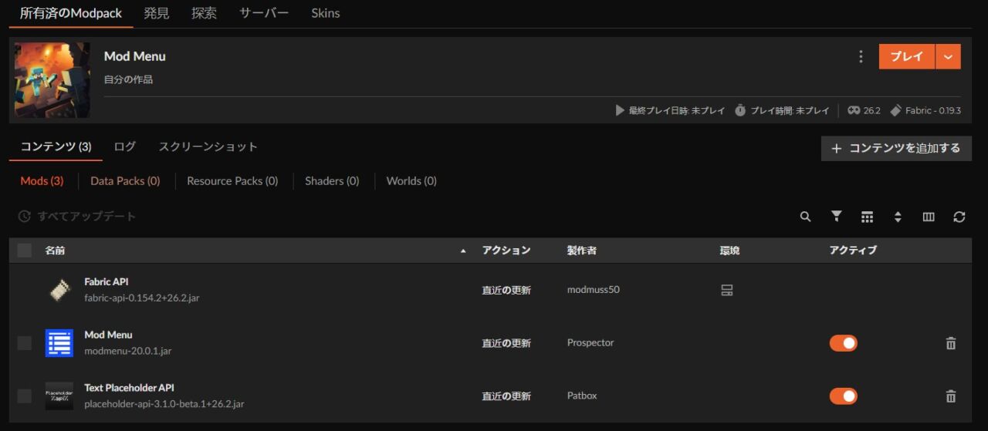
Task: Click file name fabric-api-0.154.2+26.2.jar
Action: (142, 298)
